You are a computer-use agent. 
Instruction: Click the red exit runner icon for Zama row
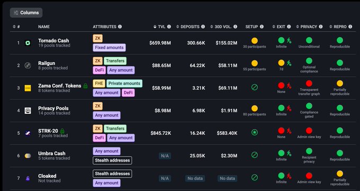pyautogui.click(x=289, y=86)
